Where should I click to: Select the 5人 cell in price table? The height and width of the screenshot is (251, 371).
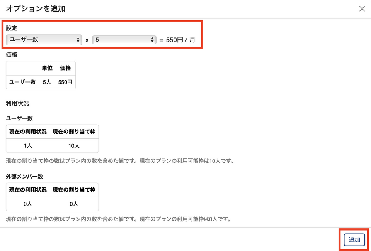[47, 82]
